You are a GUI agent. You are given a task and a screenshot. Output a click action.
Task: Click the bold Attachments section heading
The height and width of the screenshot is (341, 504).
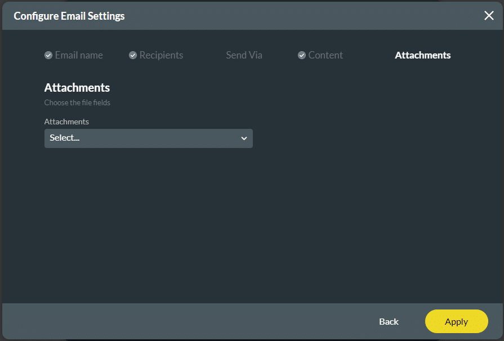click(x=77, y=88)
